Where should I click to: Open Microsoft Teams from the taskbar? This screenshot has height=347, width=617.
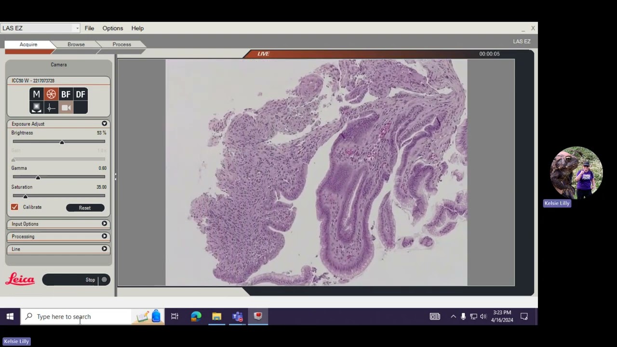[x=237, y=317]
